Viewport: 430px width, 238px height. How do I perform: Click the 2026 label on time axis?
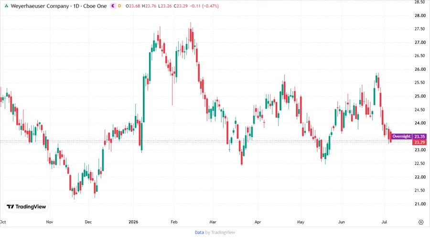click(133, 222)
